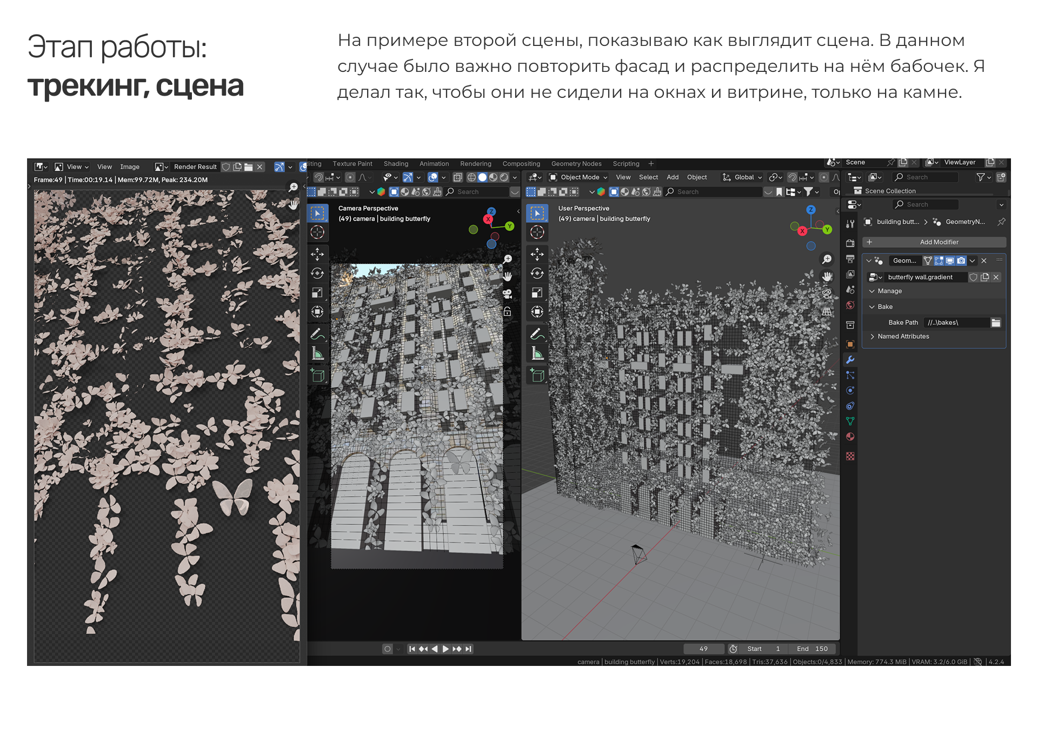Expand the Named Attributes section
The height and width of the screenshot is (747, 1038).
[903, 336]
